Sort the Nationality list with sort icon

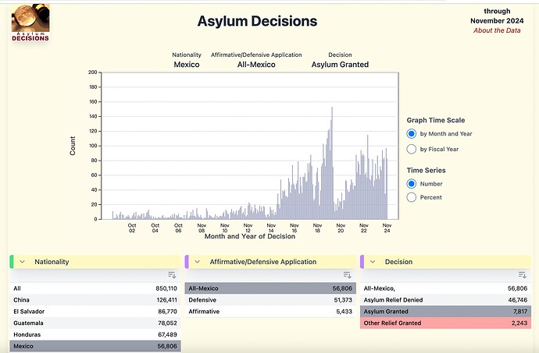pos(172,275)
